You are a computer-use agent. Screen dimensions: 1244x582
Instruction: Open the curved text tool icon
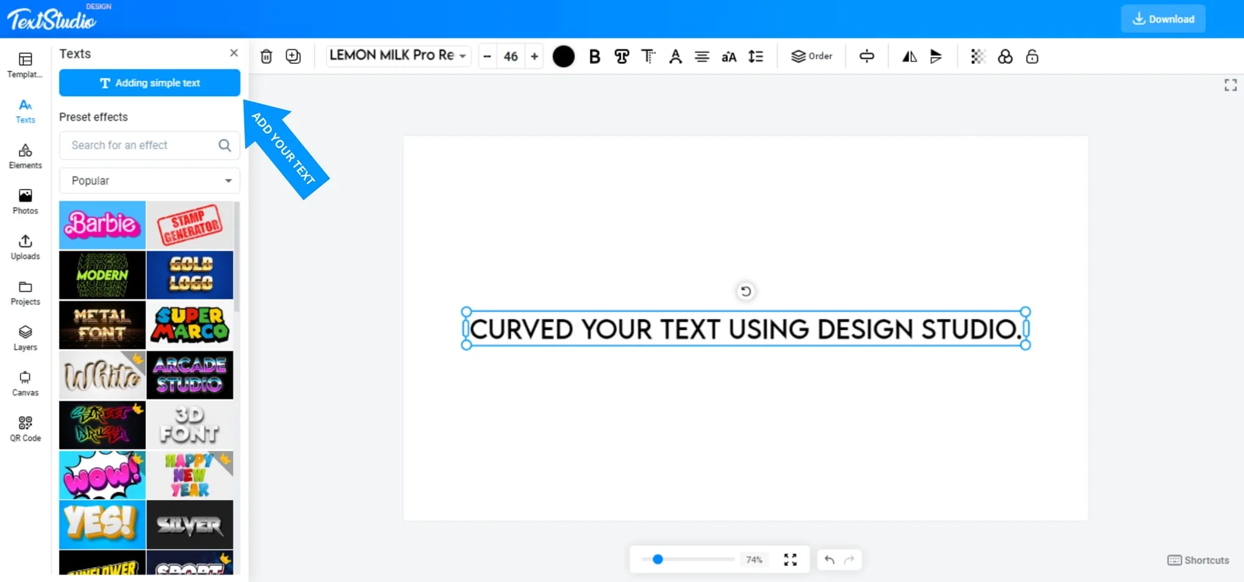click(675, 57)
